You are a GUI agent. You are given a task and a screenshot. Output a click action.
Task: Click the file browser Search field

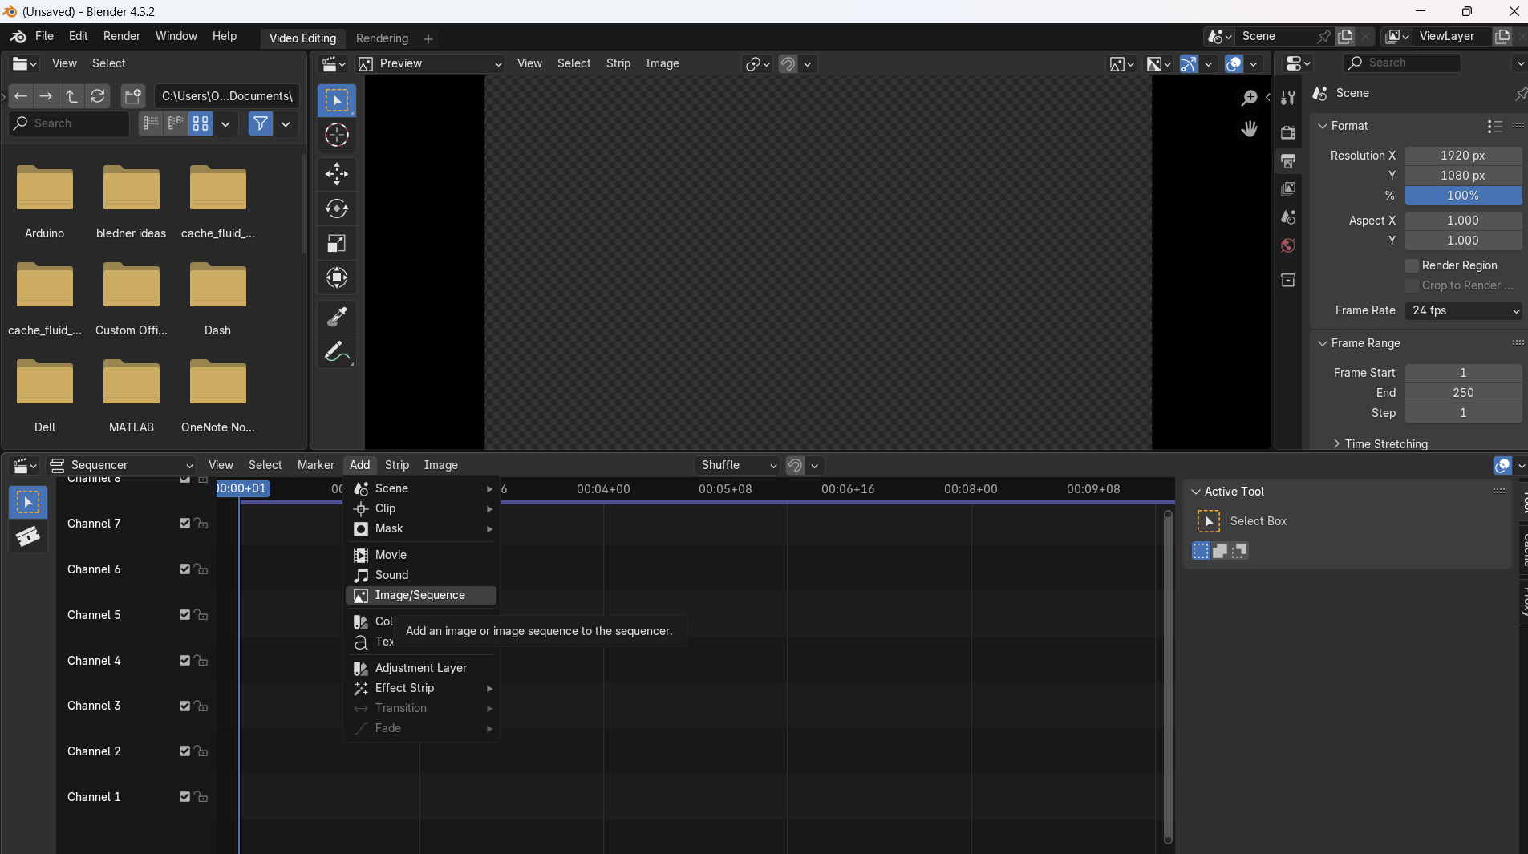tap(69, 123)
